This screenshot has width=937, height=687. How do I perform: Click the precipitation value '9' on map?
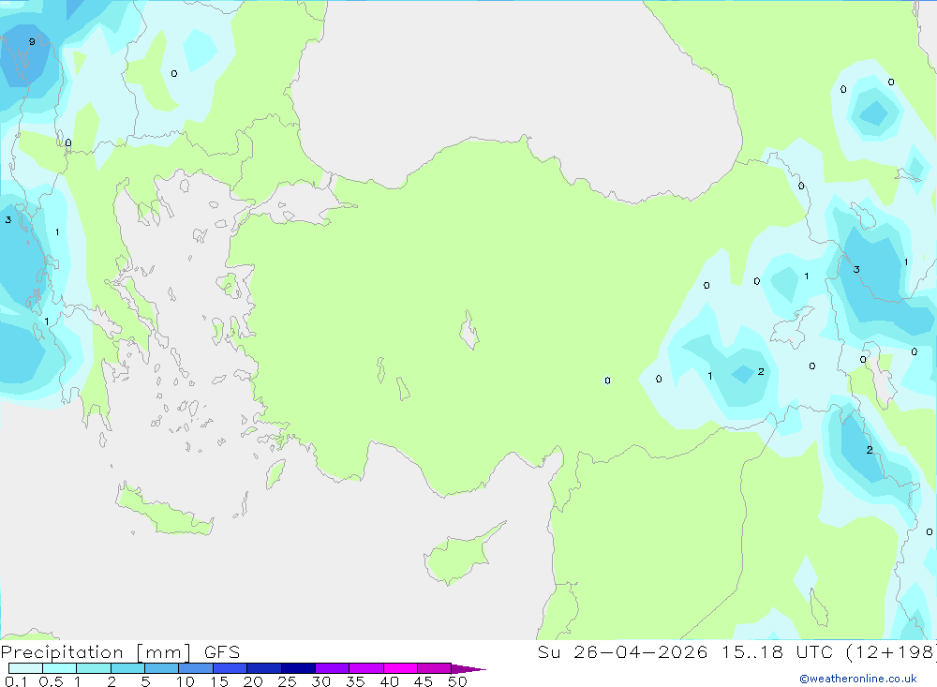pyautogui.click(x=32, y=41)
